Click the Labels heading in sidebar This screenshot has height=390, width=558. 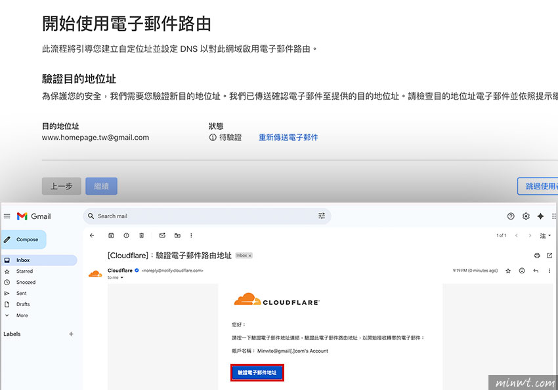(x=12, y=334)
